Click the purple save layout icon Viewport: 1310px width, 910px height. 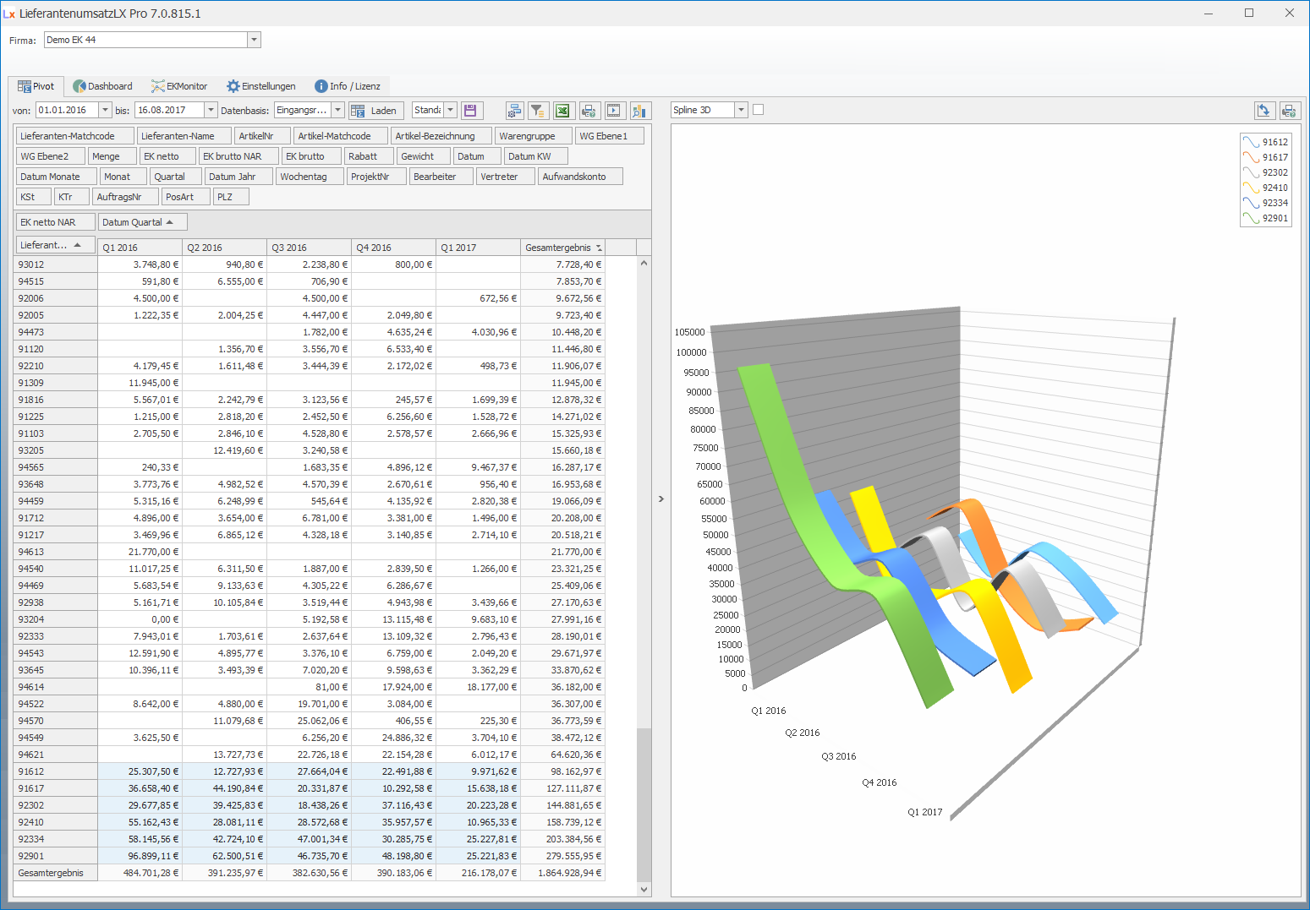coord(471,111)
